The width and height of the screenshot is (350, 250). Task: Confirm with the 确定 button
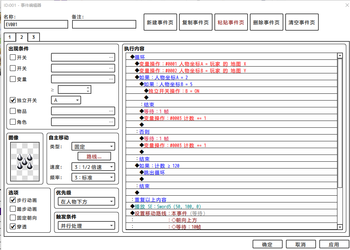tap(267, 244)
